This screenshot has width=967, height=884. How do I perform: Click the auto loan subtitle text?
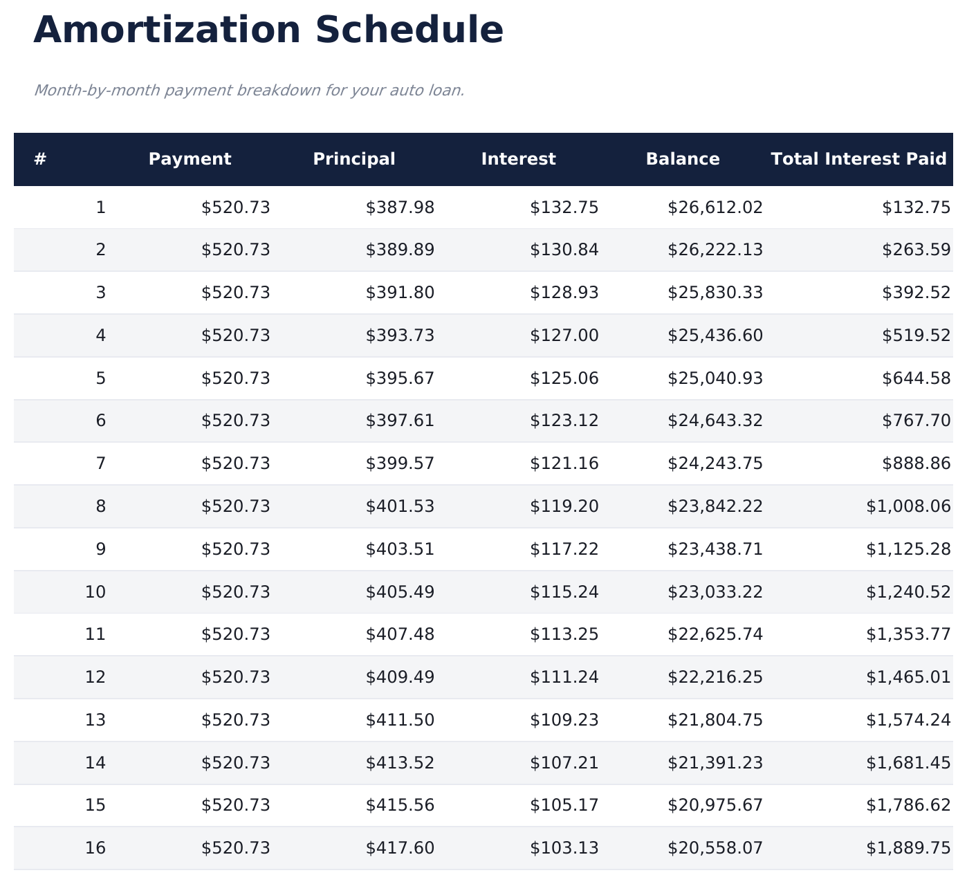point(249,91)
